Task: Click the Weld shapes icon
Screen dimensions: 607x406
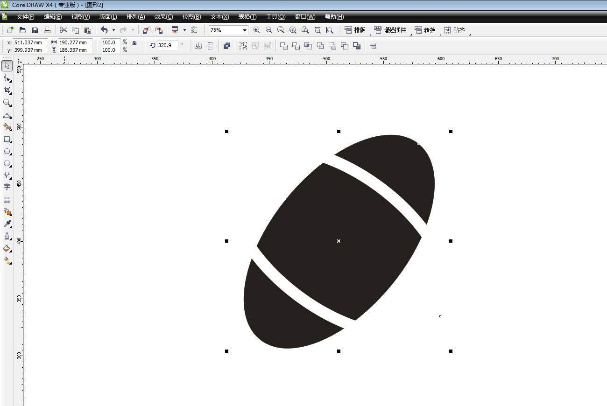Action: pyautogui.click(x=283, y=46)
